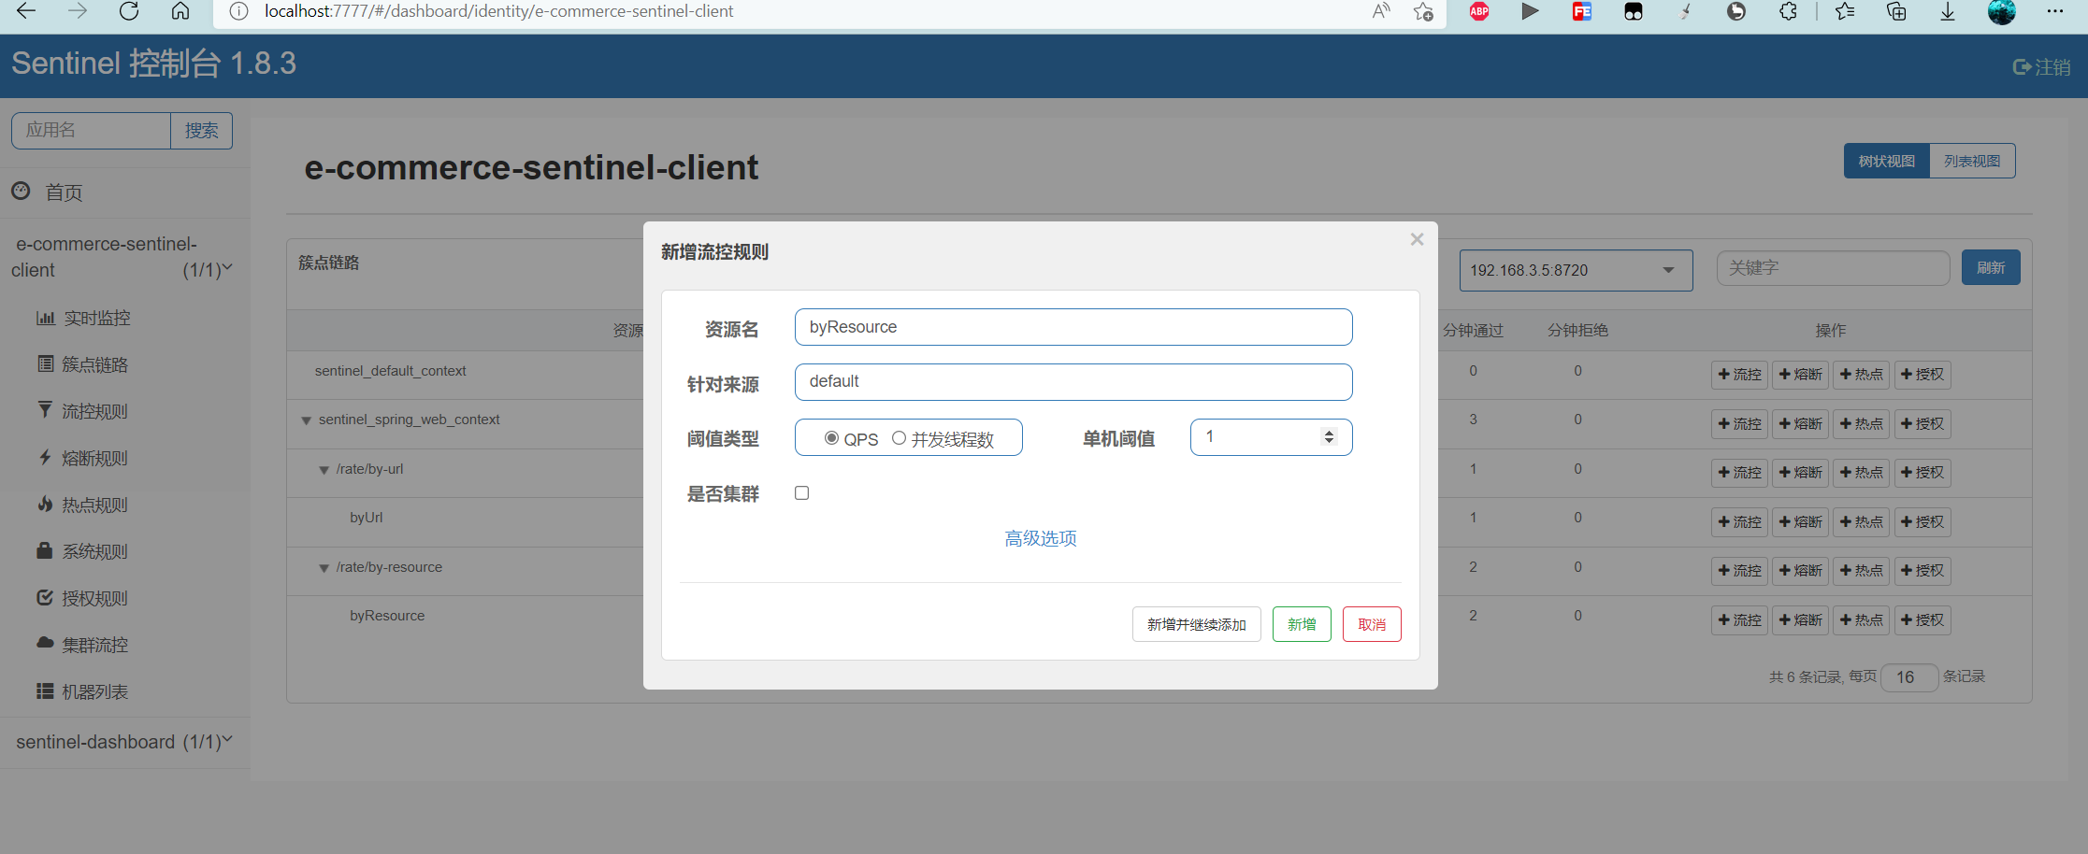Click the records-per-page input showing 16
Screen dimensions: 2088x854
coord(1909,677)
